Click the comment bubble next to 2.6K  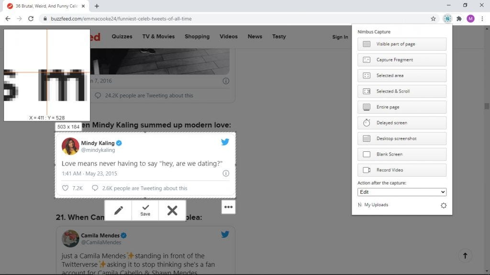pyautogui.click(x=95, y=188)
